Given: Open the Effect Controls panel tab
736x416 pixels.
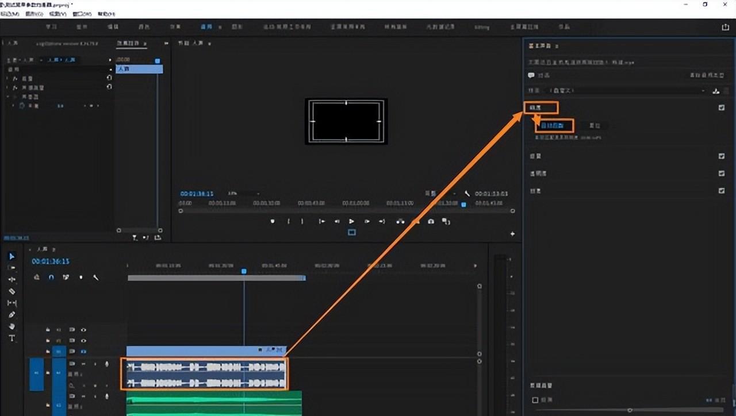Looking at the screenshot, I should (128, 43).
